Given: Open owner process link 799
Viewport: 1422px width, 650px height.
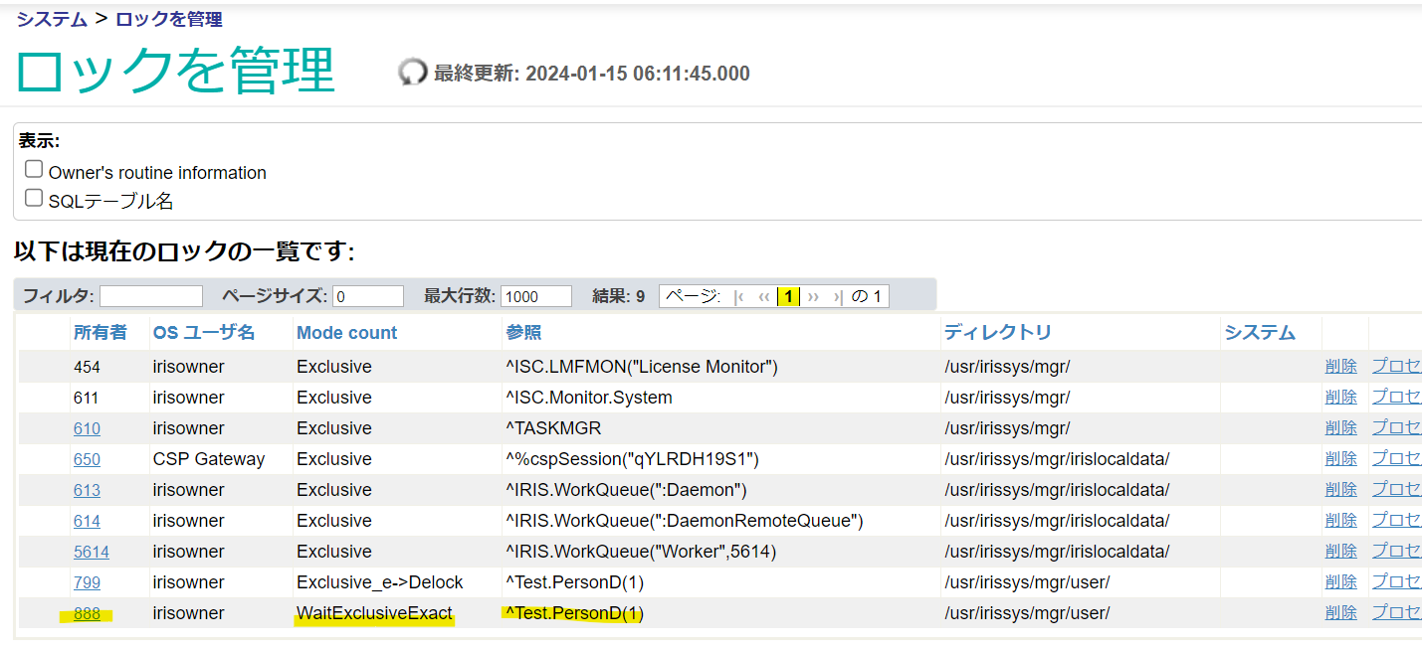Looking at the screenshot, I should [x=87, y=582].
